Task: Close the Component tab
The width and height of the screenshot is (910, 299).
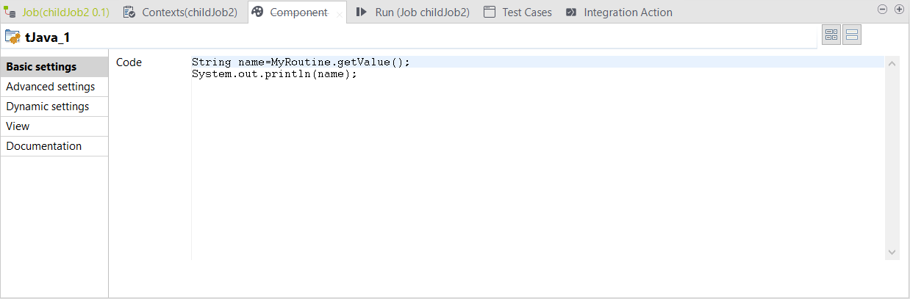Action: [x=339, y=13]
